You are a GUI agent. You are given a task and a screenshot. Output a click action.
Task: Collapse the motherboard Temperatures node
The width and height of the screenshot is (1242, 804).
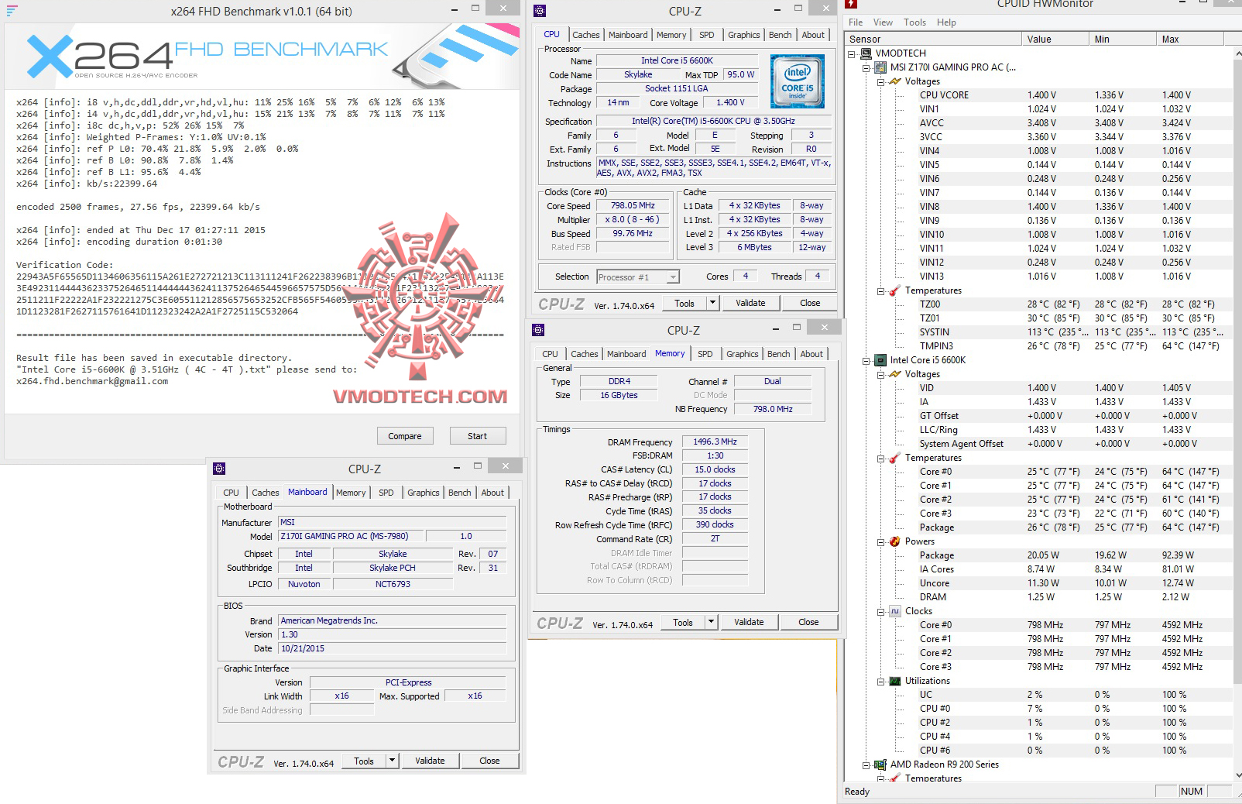[x=881, y=291]
